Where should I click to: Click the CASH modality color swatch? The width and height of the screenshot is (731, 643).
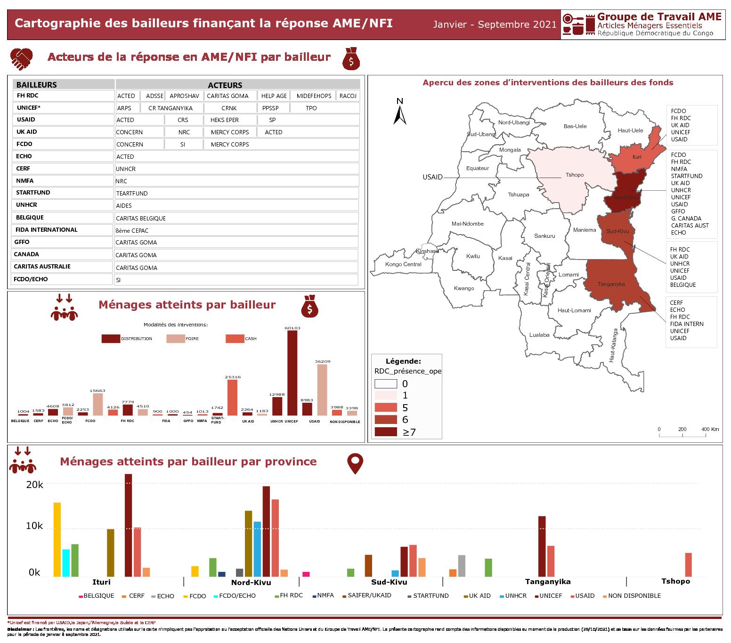235,339
